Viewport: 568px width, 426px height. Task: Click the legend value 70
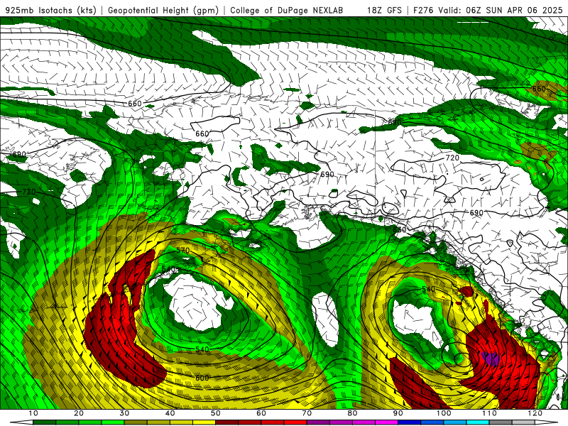pos(307,413)
